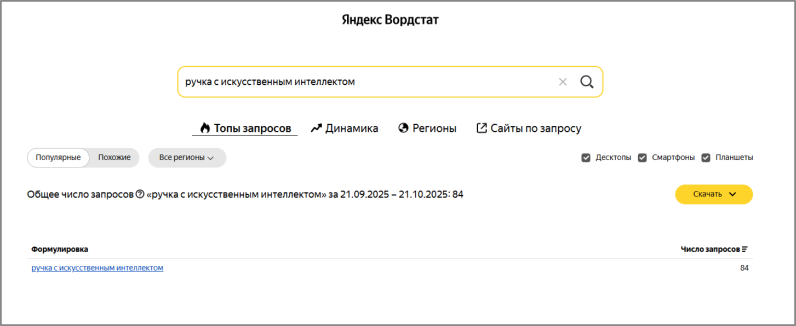Click the sort icon next to Число запросов

745,249
